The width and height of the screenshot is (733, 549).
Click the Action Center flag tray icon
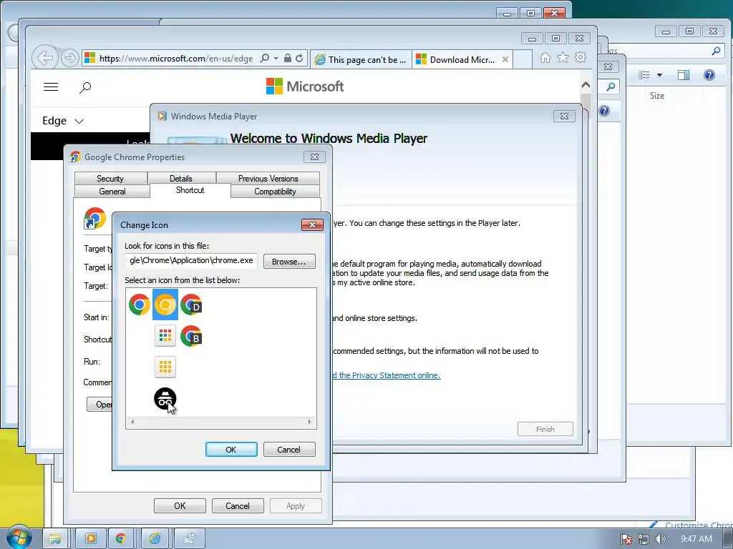[x=626, y=539]
